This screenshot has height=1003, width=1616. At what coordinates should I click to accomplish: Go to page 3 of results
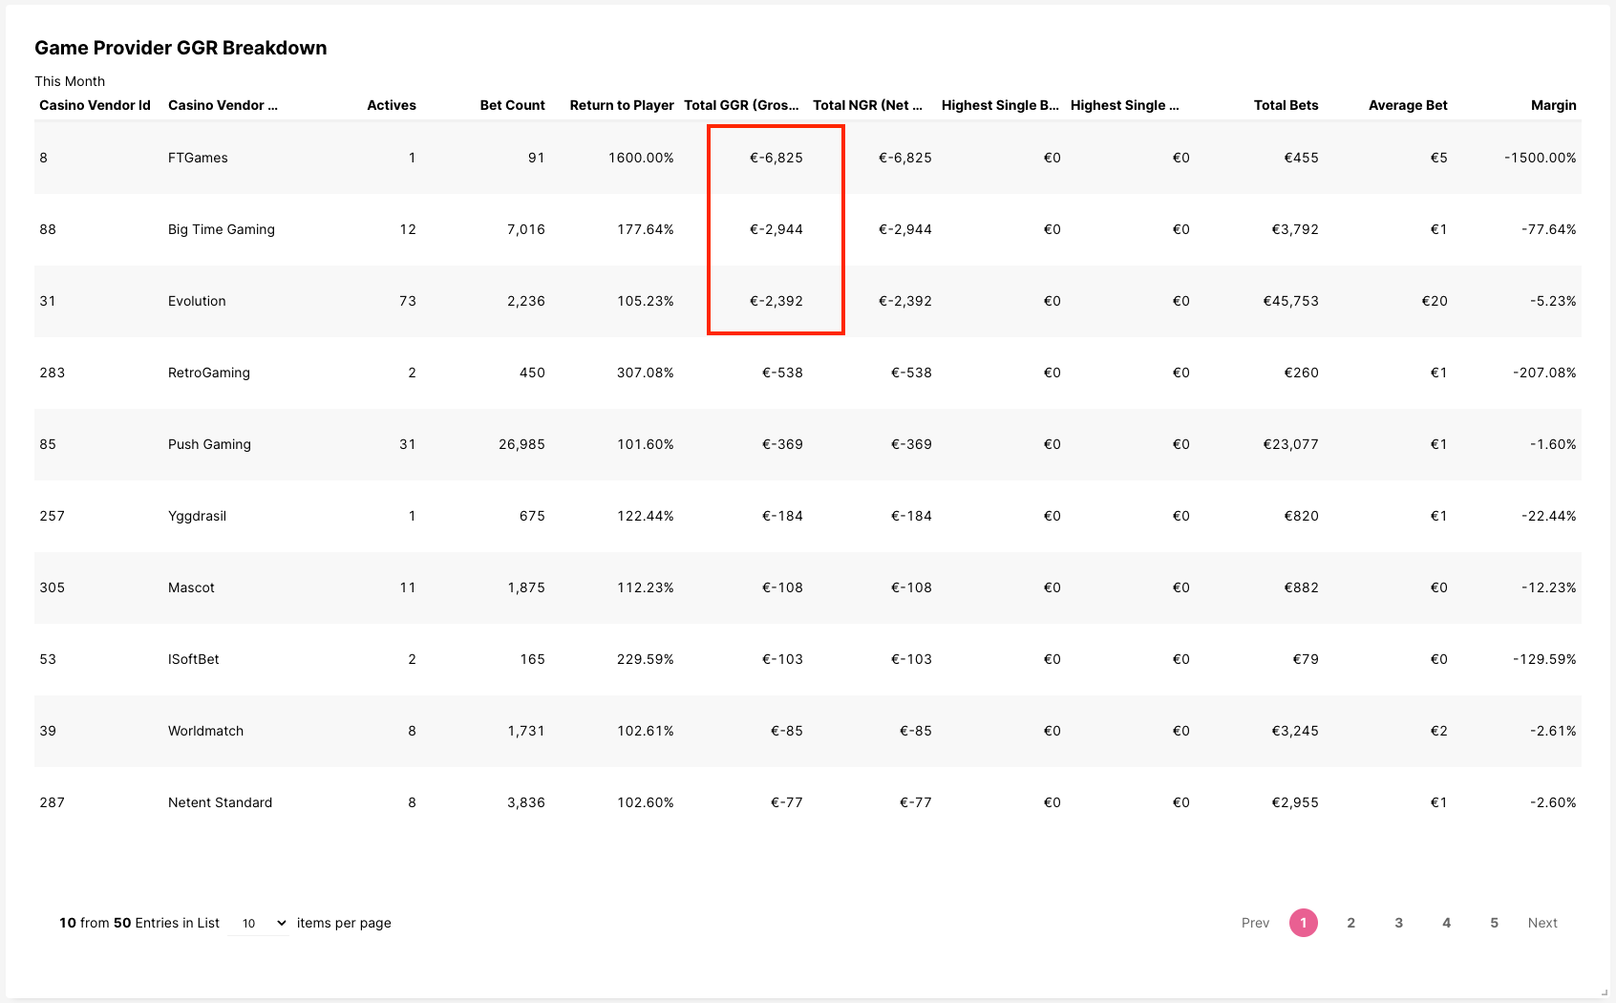(1398, 923)
